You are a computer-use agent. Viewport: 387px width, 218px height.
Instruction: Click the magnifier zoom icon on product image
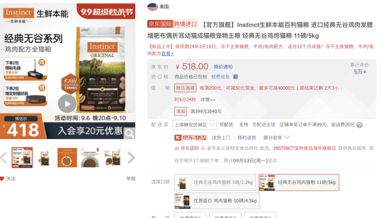click(x=129, y=134)
